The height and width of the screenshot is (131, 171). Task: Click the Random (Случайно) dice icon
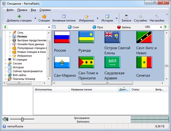point(140,16)
